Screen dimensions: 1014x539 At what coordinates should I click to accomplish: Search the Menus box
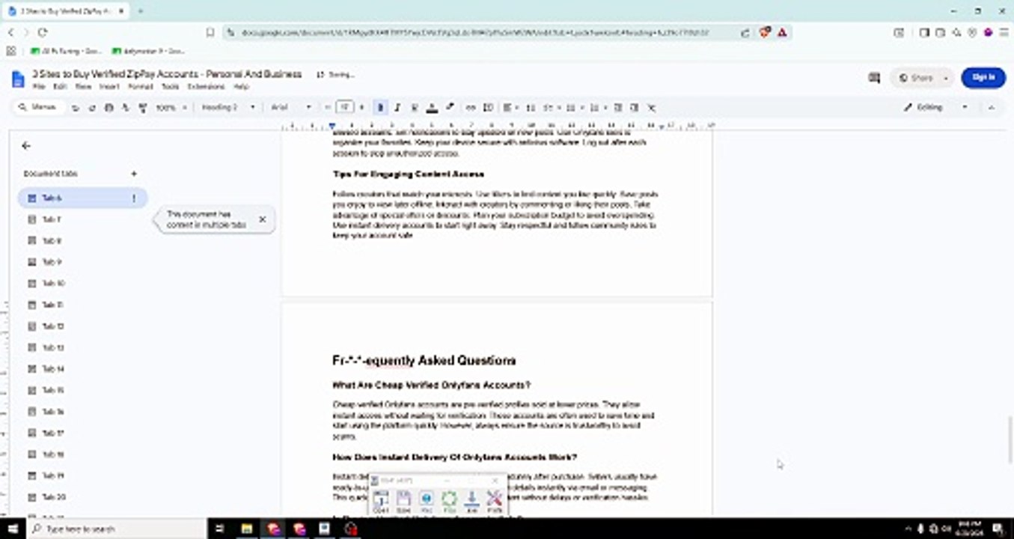click(x=39, y=108)
